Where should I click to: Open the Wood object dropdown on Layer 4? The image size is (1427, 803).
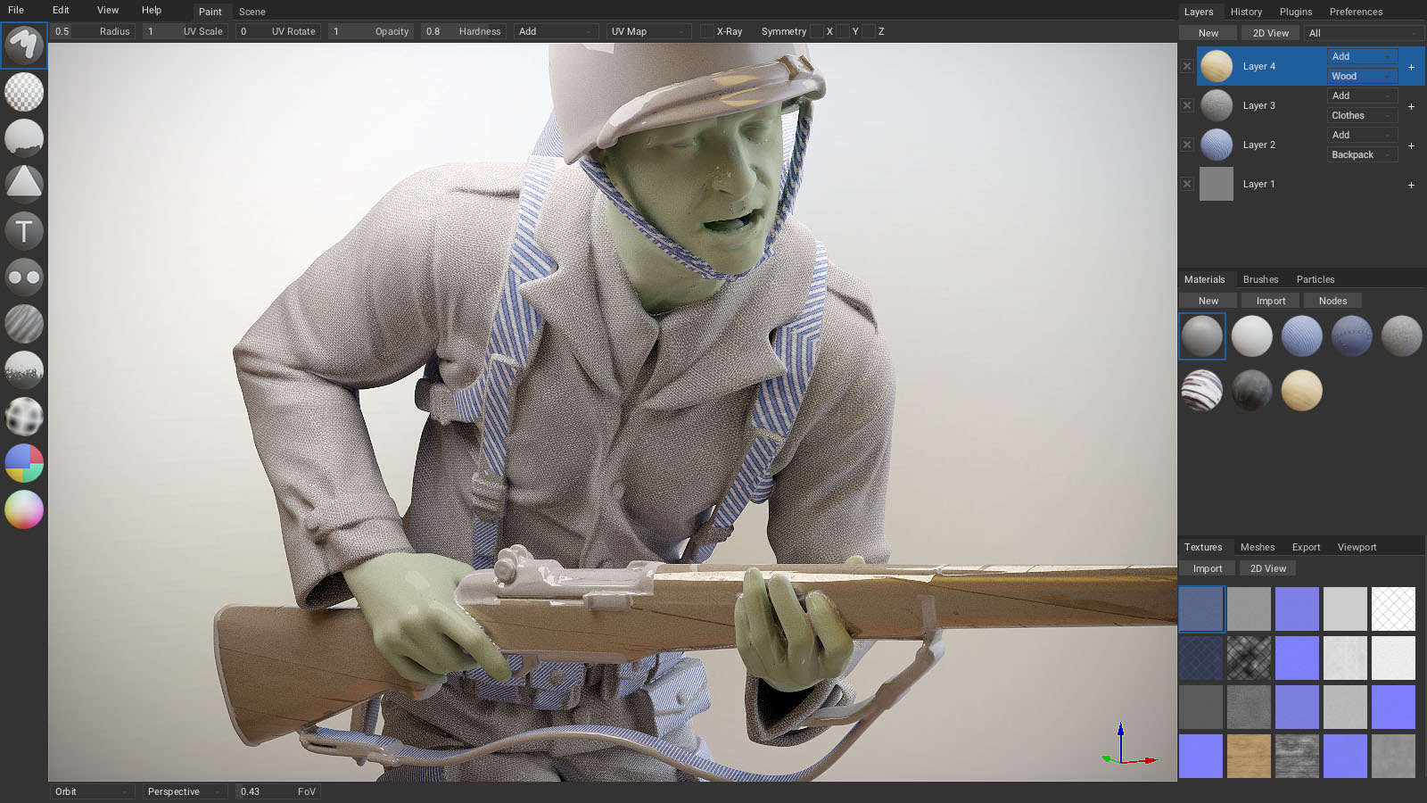[x=1361, y=76]
